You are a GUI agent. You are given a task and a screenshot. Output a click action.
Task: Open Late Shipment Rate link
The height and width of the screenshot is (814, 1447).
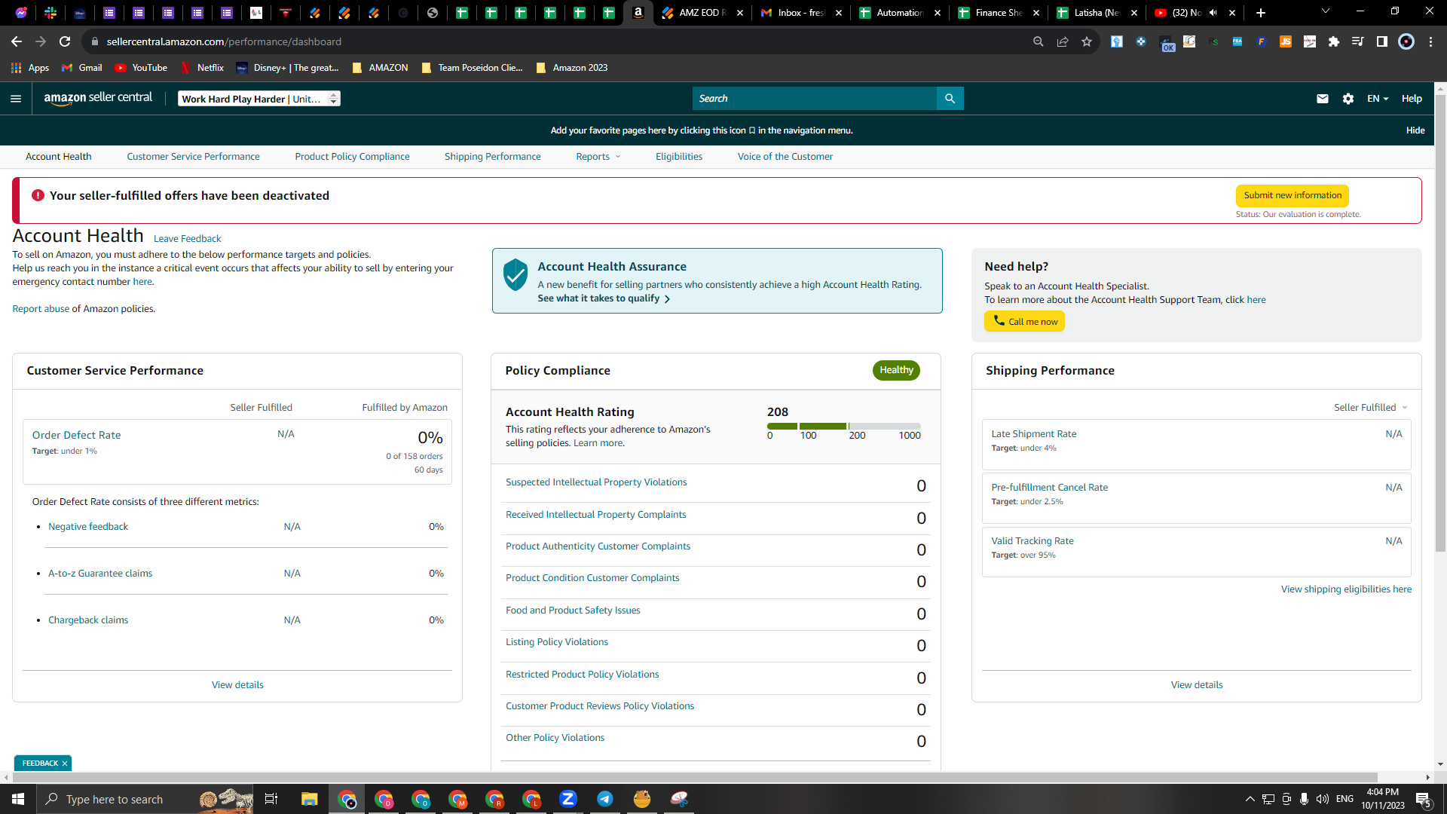click(1033, 434)
